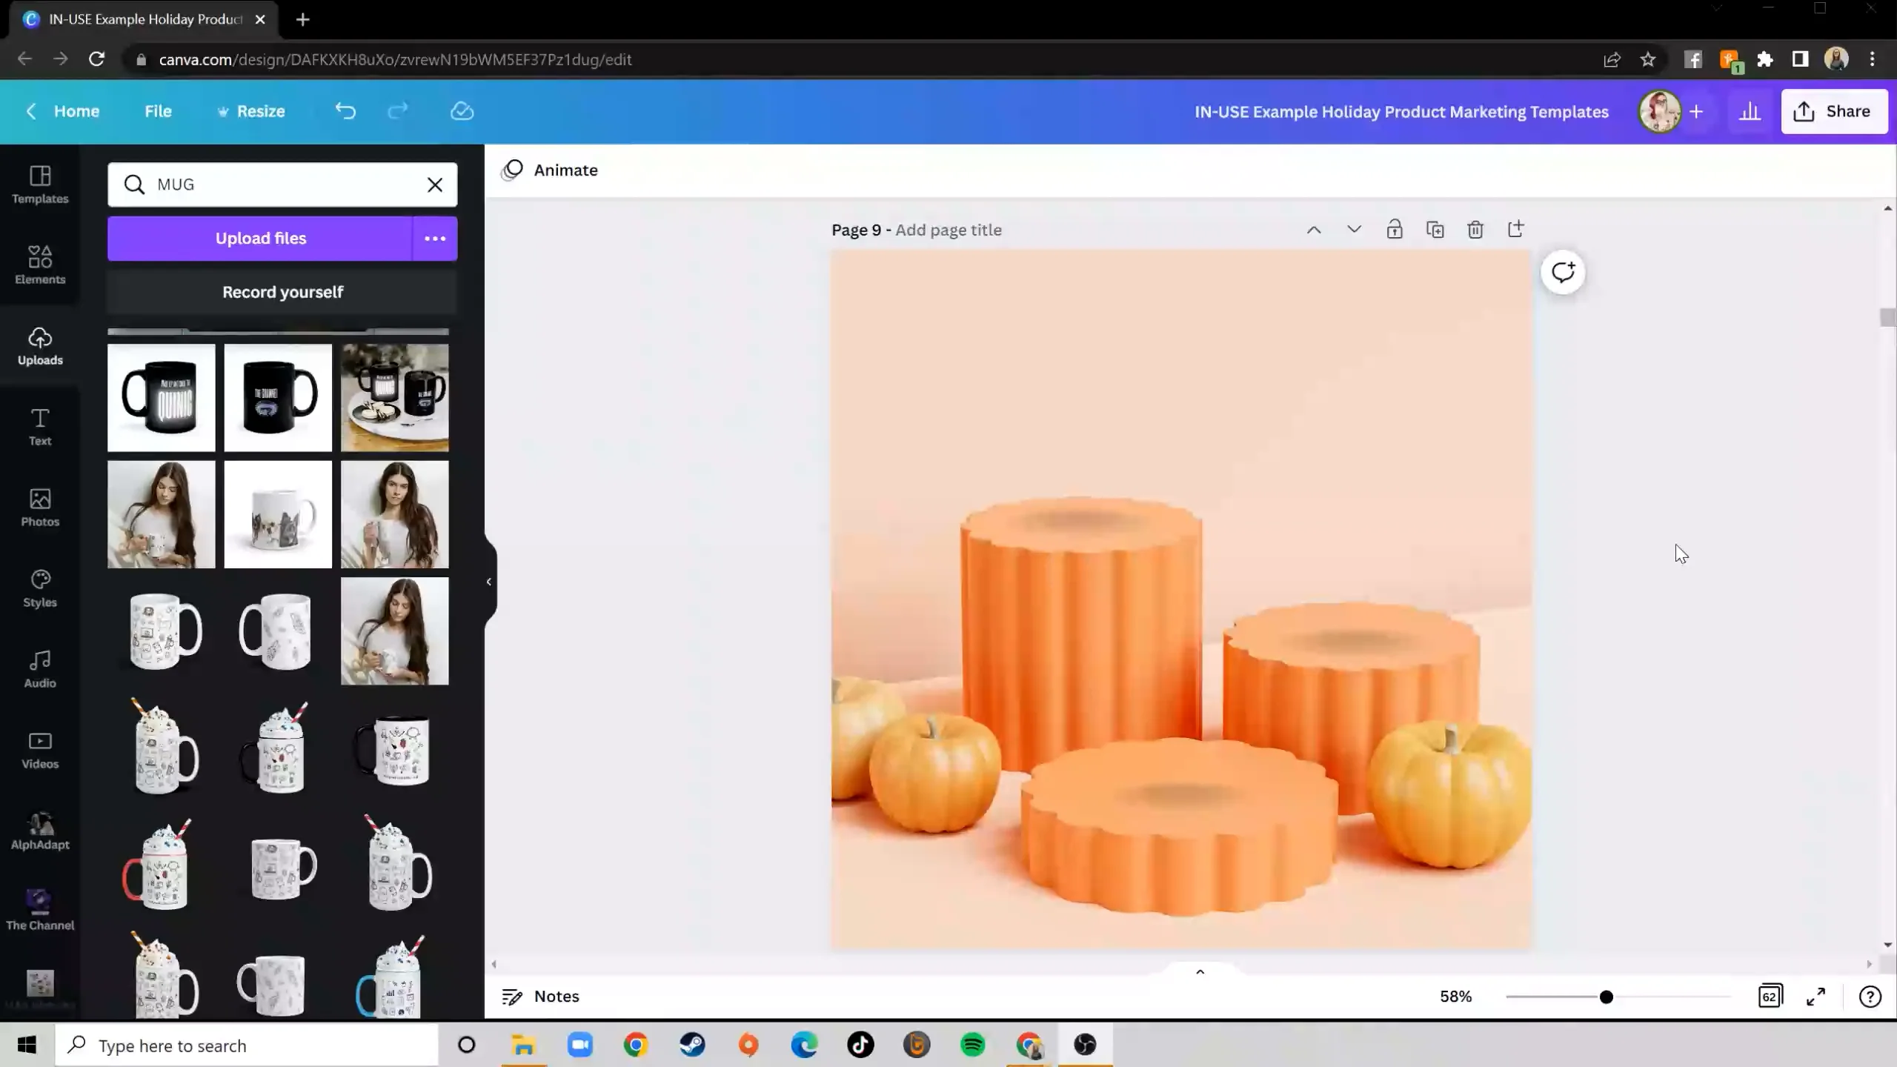Screen dimensions: 1897x1067
Task: Click the cloud save status icon
Action: coord(462,111)
